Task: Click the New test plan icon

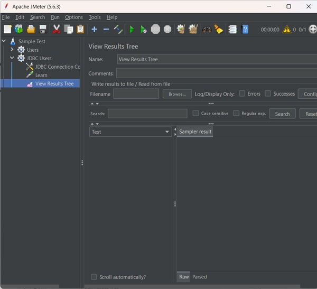Action: coord(8,30)
